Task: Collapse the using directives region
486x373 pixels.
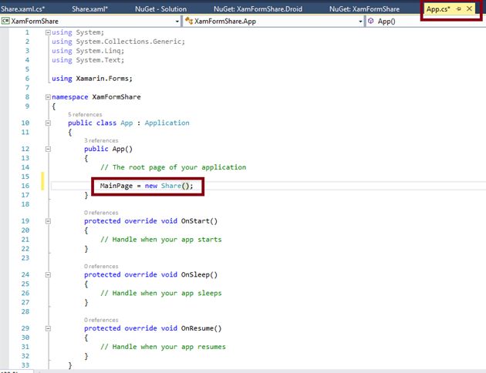Action: point(48,32)
